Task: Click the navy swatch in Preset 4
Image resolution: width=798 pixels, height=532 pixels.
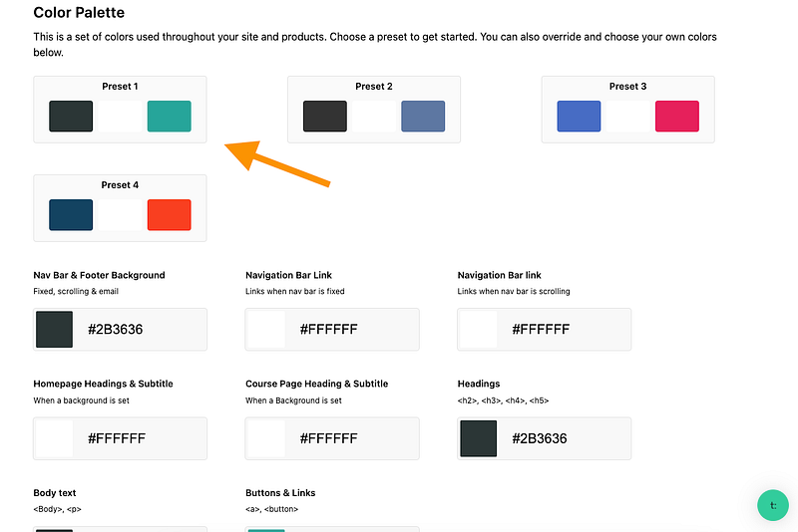Action: point(71,215)
